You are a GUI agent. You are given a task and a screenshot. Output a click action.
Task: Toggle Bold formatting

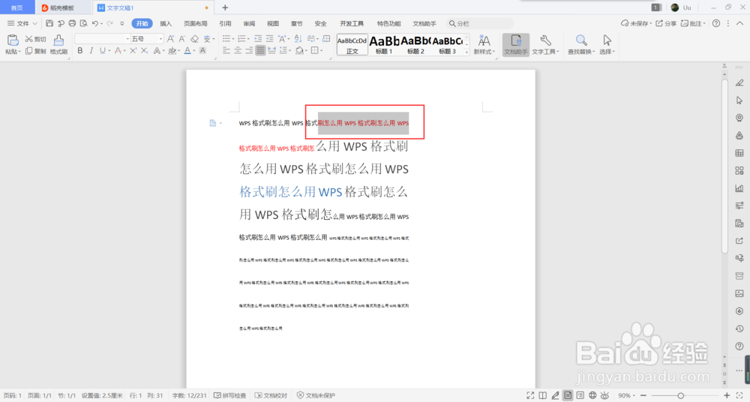[80, 51]
